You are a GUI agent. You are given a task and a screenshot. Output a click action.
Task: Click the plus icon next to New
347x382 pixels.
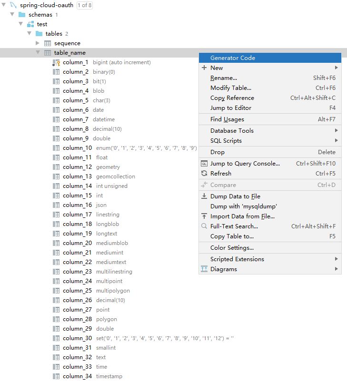[x=204, y=68]
